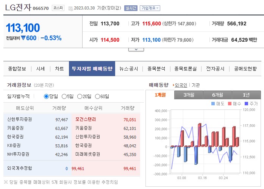Switch chart to 1개월 period
Screen dimensions: 264x189
[x=160, y=95]
